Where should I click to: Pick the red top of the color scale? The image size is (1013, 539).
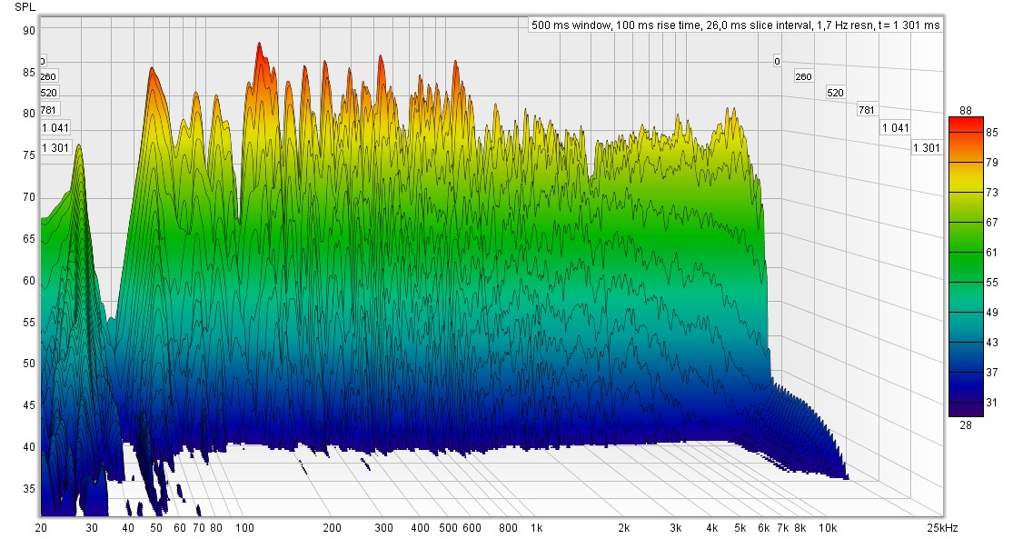[966, 122]
